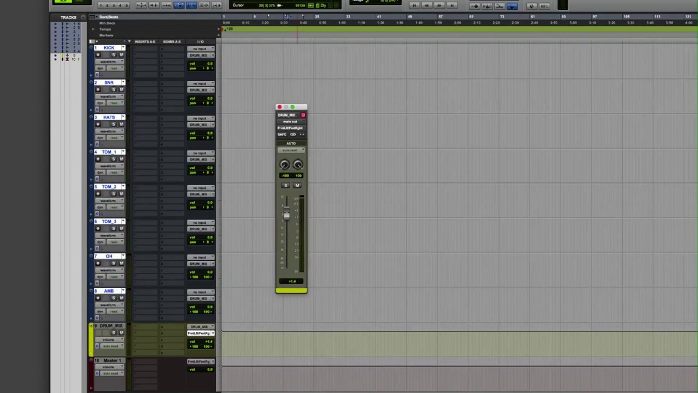The image size is (698, 393).
Task: Mute the AMB track
Action: click(x=121, y=298)
